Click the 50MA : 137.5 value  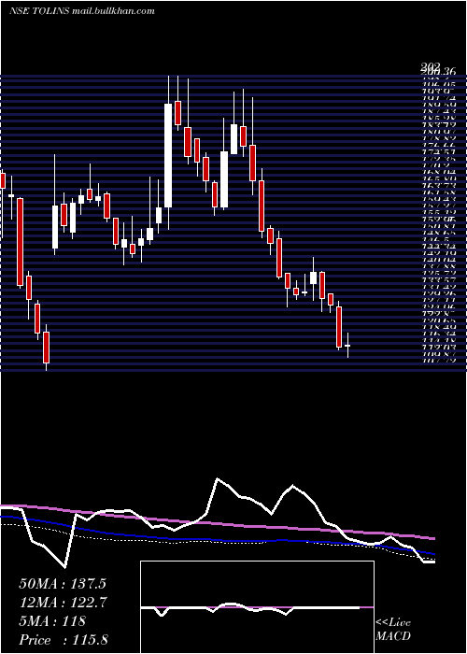(x=63, y=584)
